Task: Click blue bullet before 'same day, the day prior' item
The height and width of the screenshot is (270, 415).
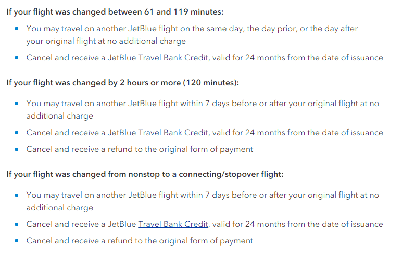Action: point(17,29)
